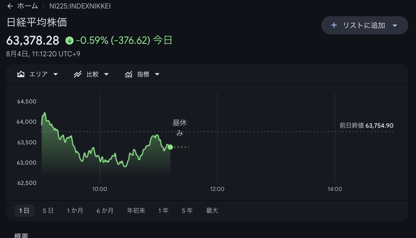Select the 年初来 year-to-date tab
Viewport: 416px width, 238px height.
(x=136, y=211)
